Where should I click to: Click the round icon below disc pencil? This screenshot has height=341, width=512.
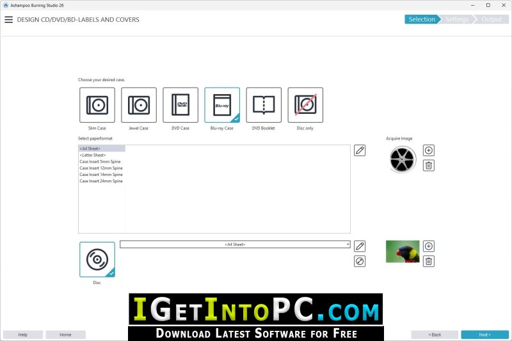point(360,261)
